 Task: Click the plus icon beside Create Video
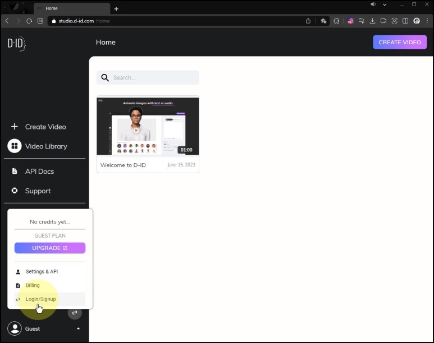click(15, 127)
